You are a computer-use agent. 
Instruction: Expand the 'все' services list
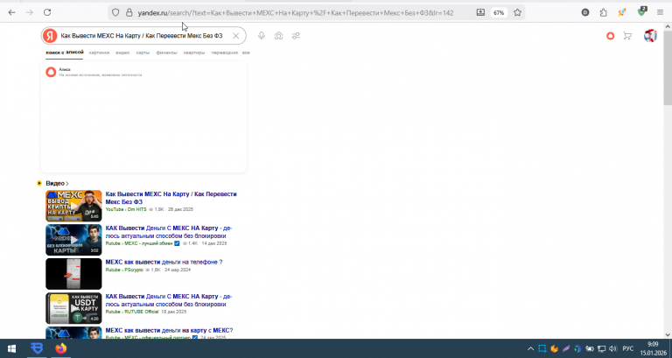coord(246,53)
